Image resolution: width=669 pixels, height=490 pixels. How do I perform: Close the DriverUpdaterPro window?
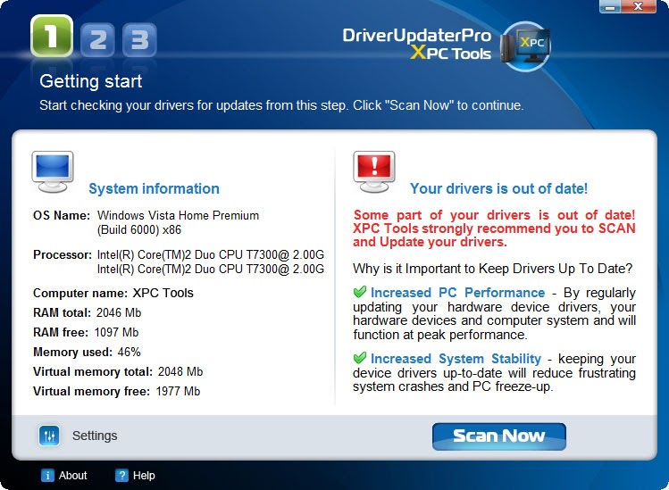(639, 6)
